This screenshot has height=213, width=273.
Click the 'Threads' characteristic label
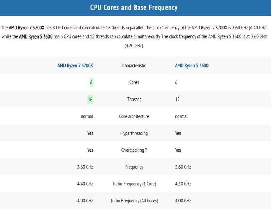[x=134, y=99]
